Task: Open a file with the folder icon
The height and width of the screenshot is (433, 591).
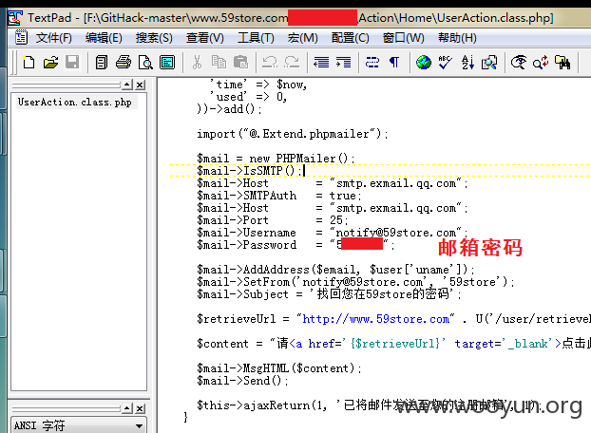Action: click(50, 62)
